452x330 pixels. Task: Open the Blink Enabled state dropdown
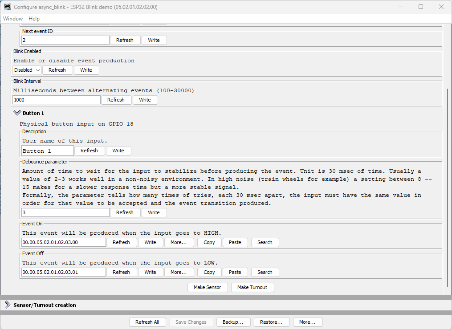click(27, 70)
